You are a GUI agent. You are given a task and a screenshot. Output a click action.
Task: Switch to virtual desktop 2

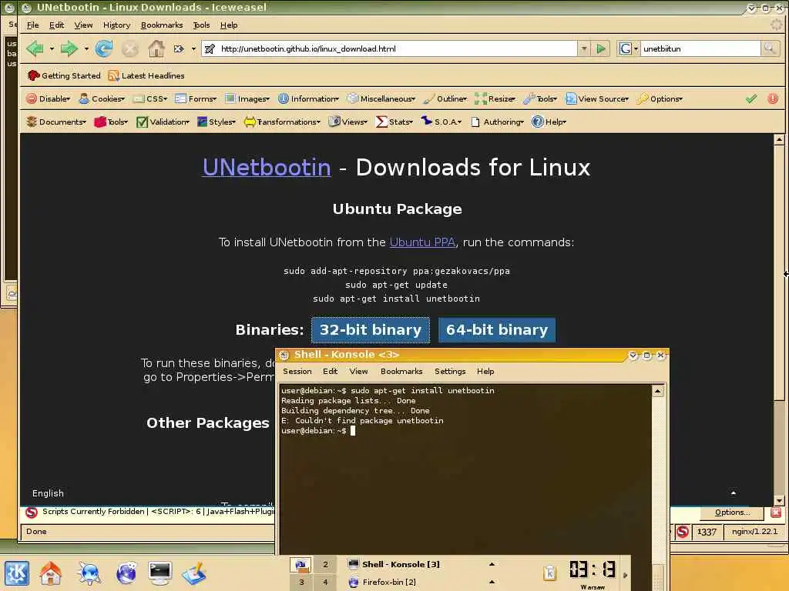(325, 565)
